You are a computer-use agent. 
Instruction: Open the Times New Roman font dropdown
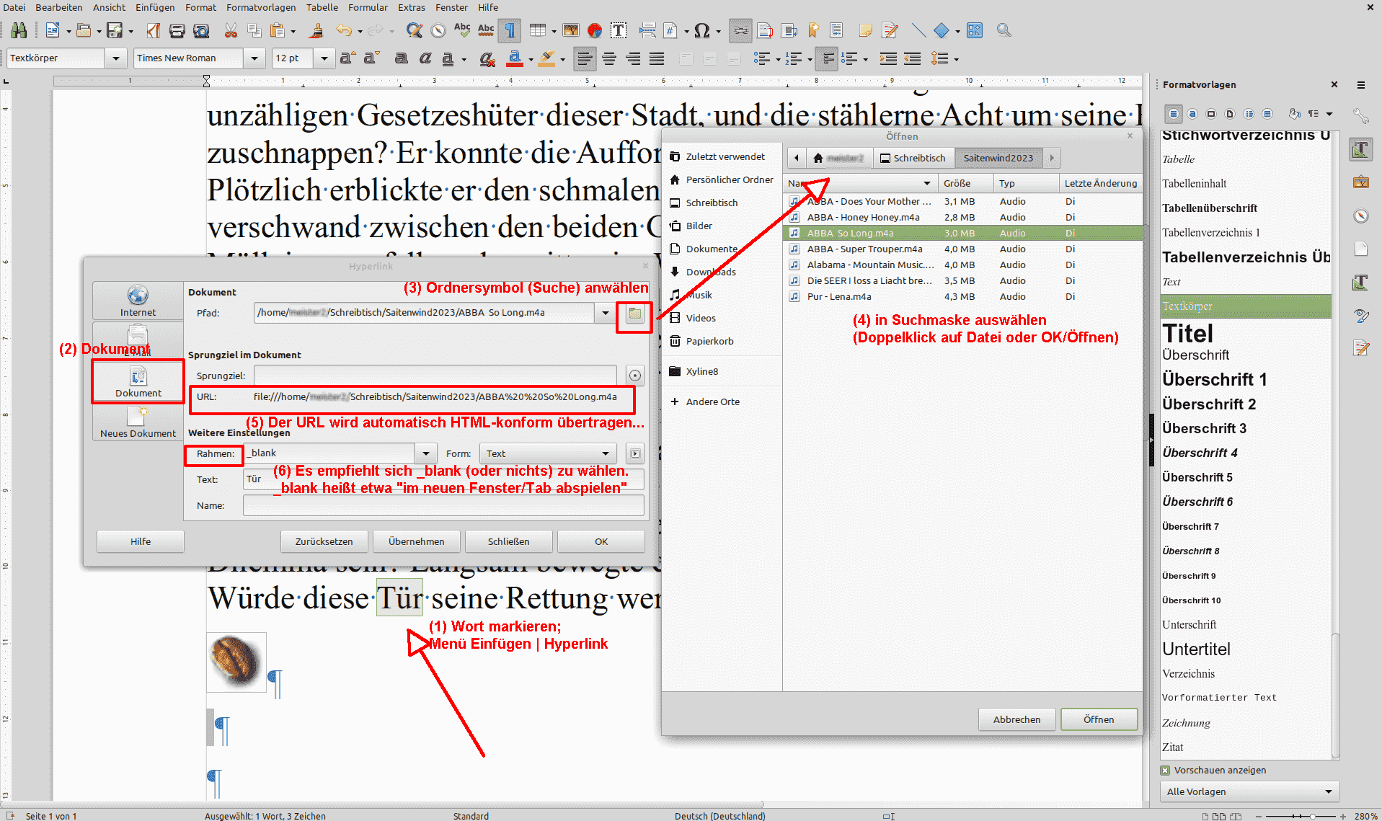[x=254, y=58]
